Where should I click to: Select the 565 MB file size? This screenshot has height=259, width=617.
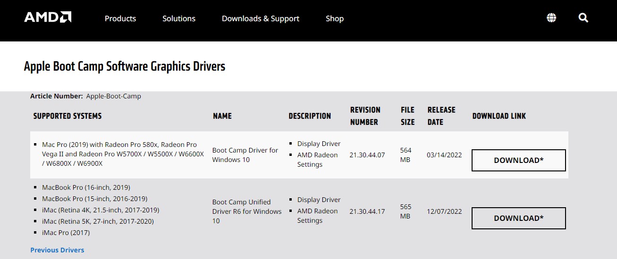406,211
